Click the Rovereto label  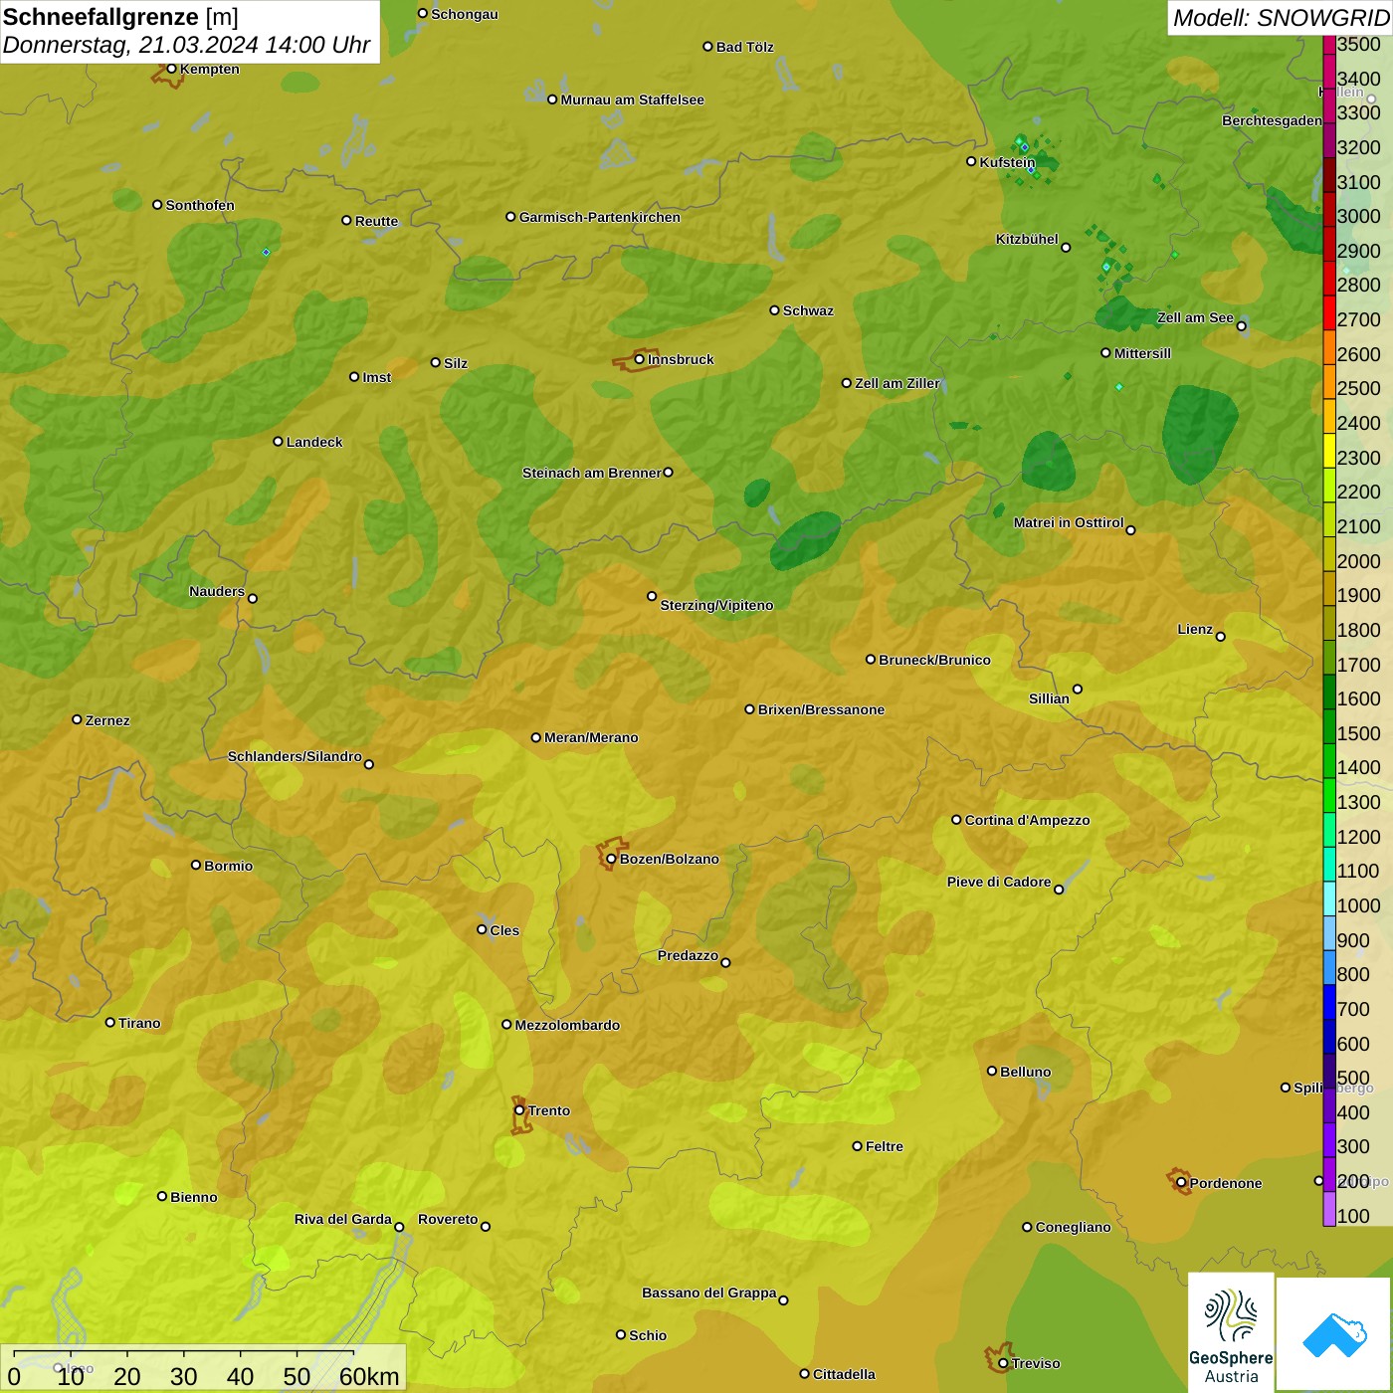[x=448, y=1219]
